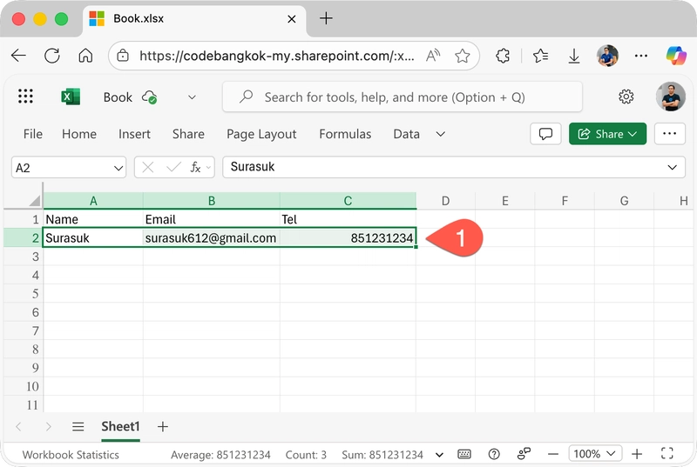
Task: Toggle full screen view in status bar
Action: click(667, 454)
